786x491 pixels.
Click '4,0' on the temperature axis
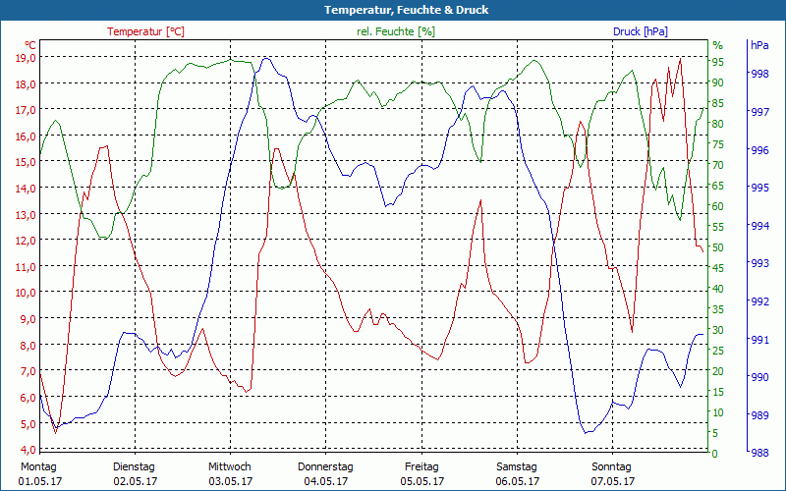pyautogui.click(x=28, y=450)
